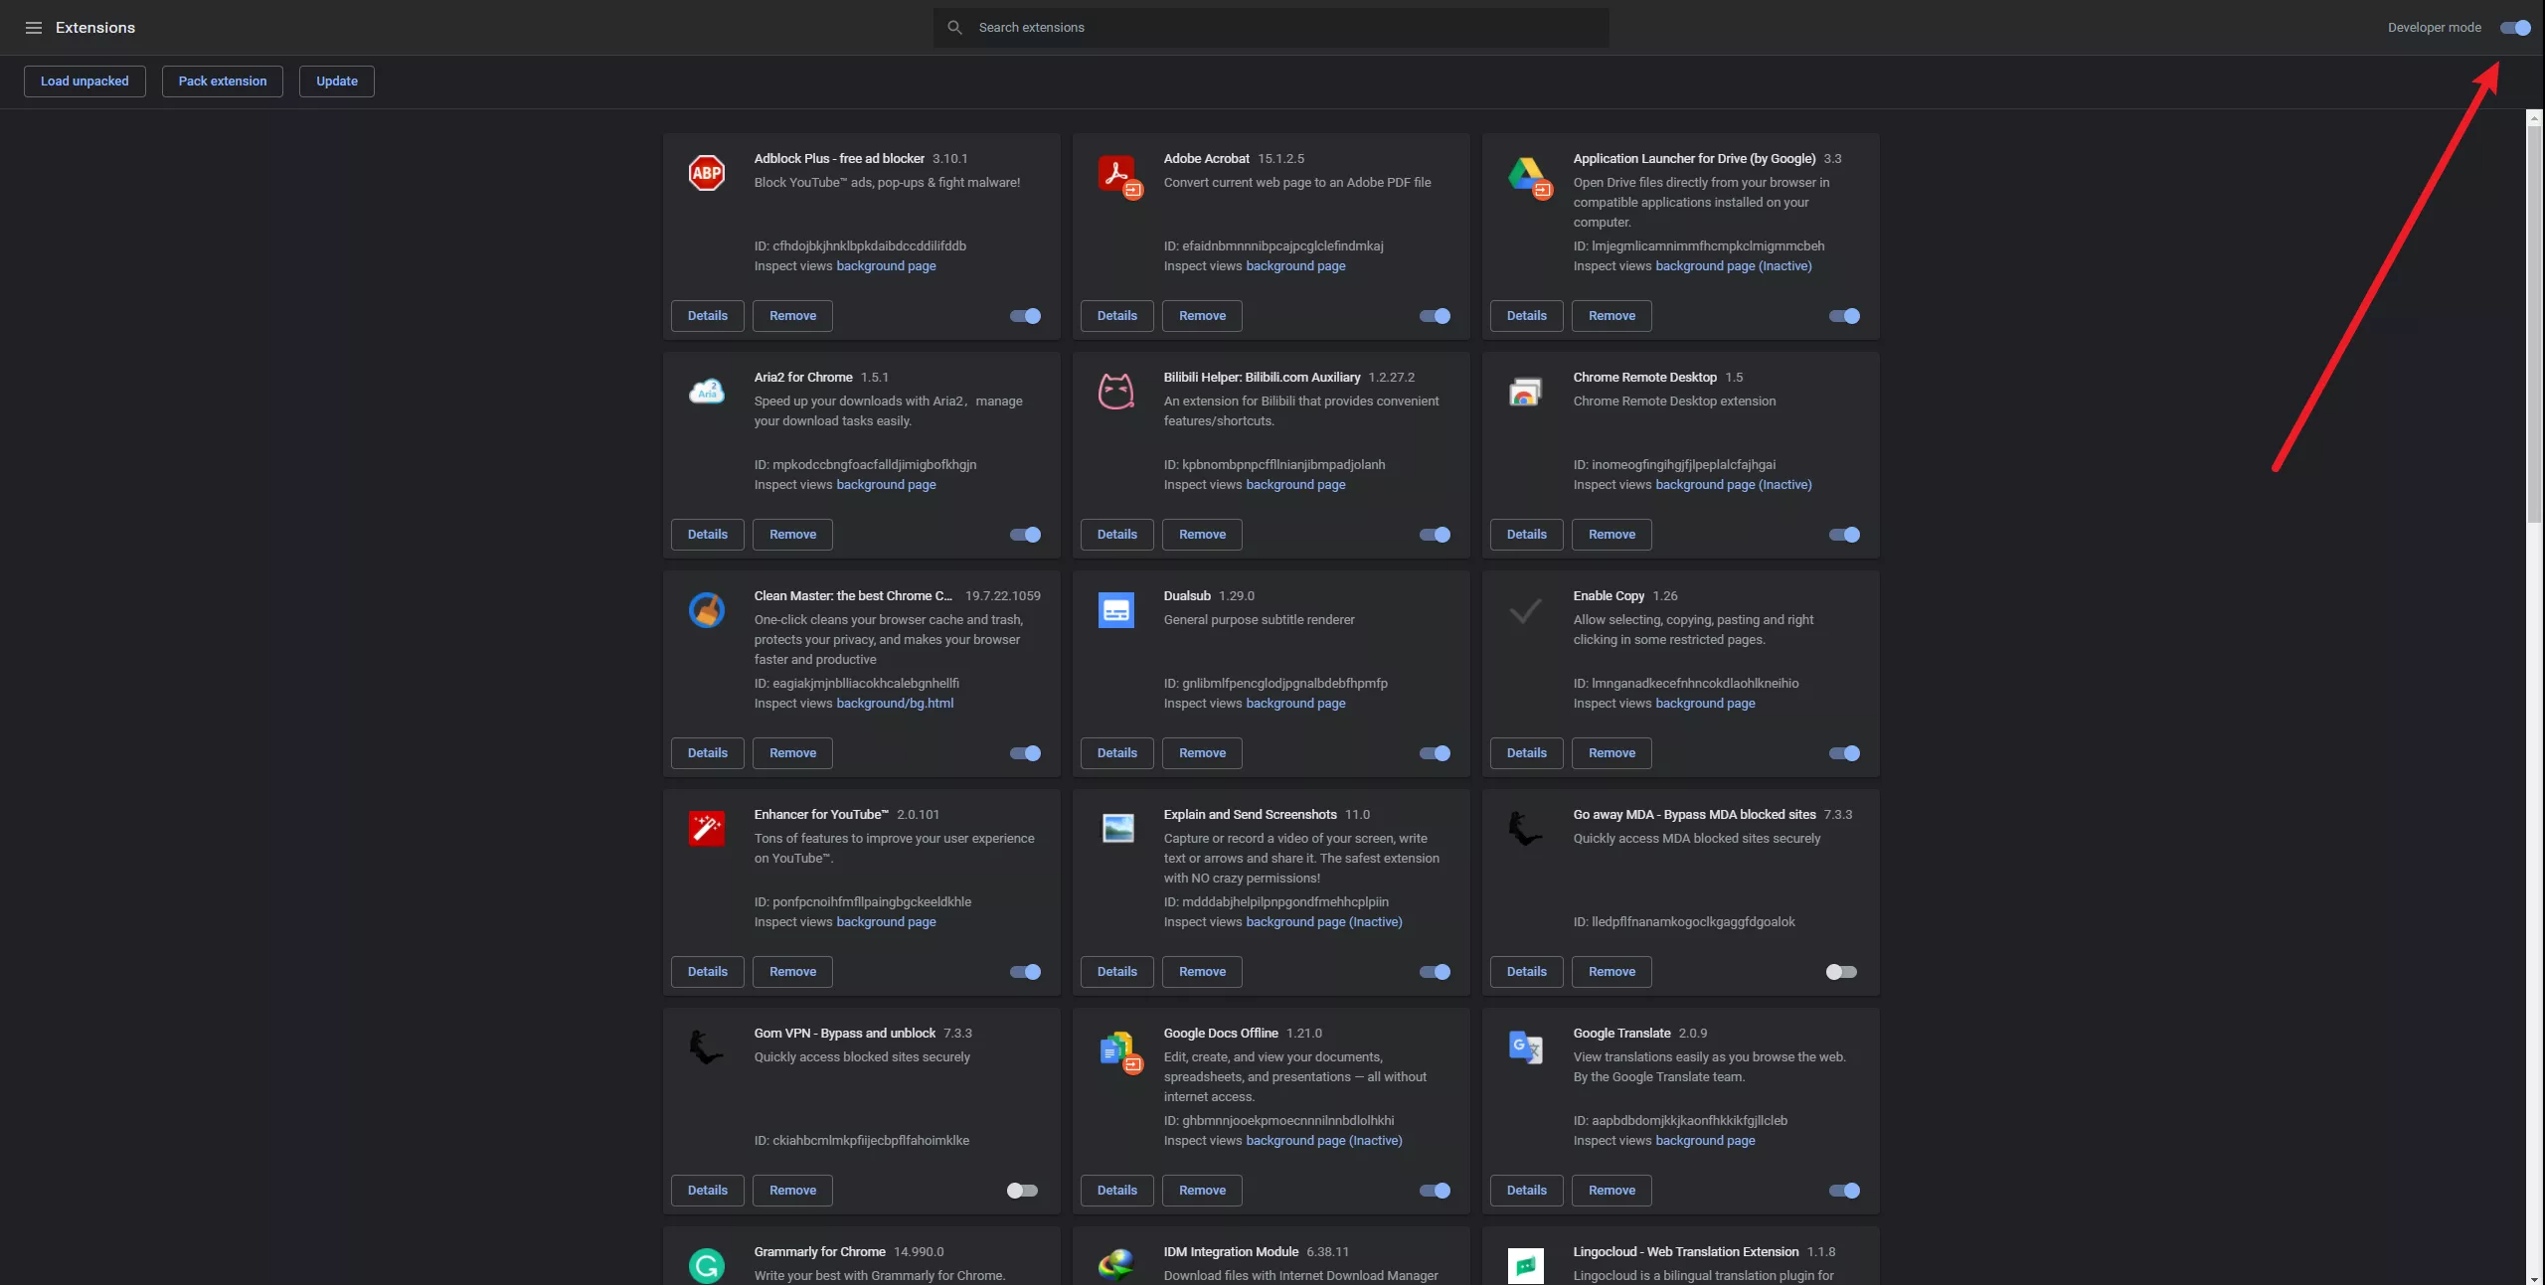Turn off Developer mode toggle
This screenshot has height=1285, width=2545.
point(2514,28)
